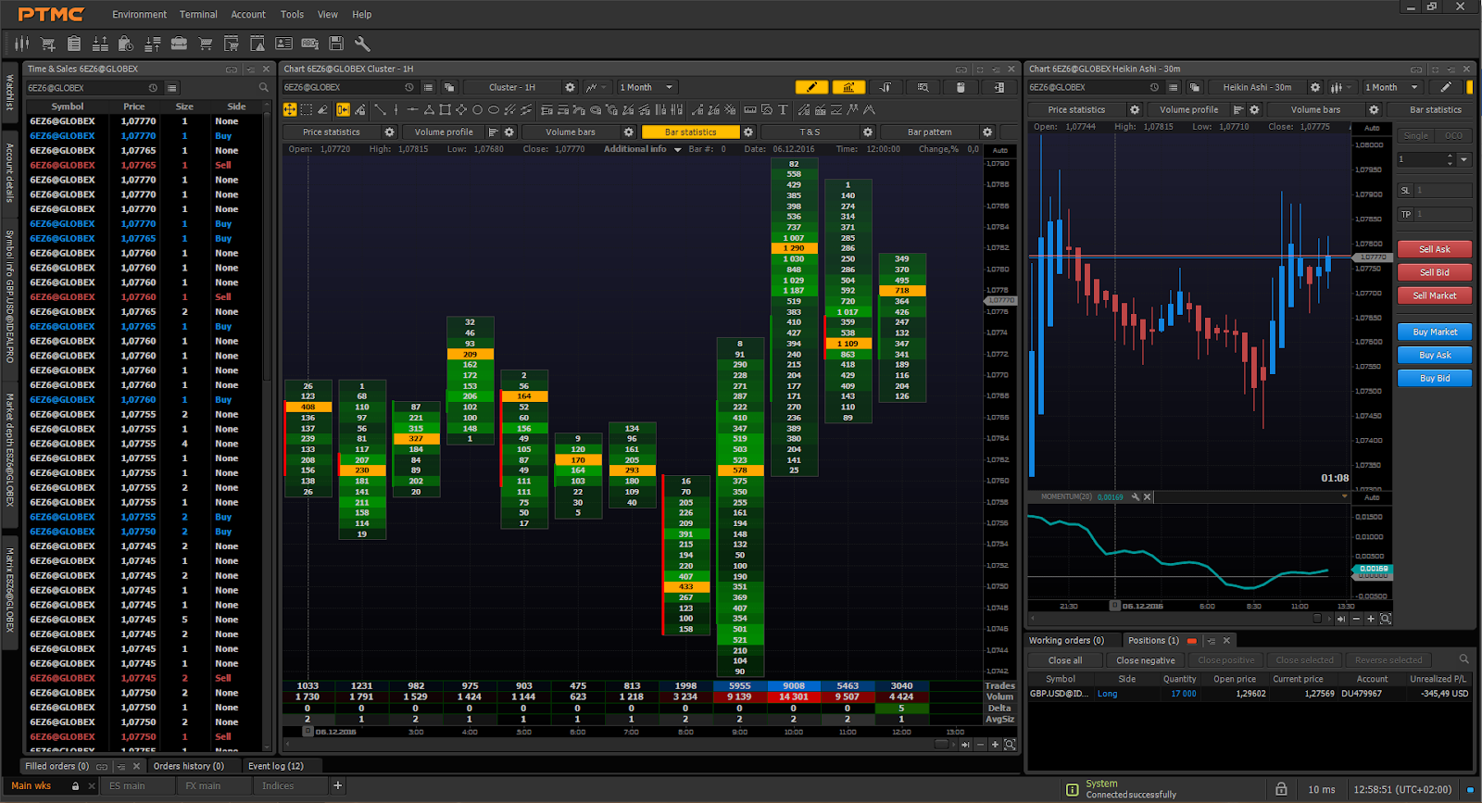Toggle Volume bars panel in Cluster chart
This screenshot has height=803, width=1482.
tap(571, 132)
